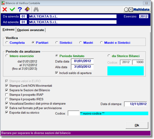Click the cyan Storico Bilanci description box
Screen dimensions: 154x139
(126, 71)
